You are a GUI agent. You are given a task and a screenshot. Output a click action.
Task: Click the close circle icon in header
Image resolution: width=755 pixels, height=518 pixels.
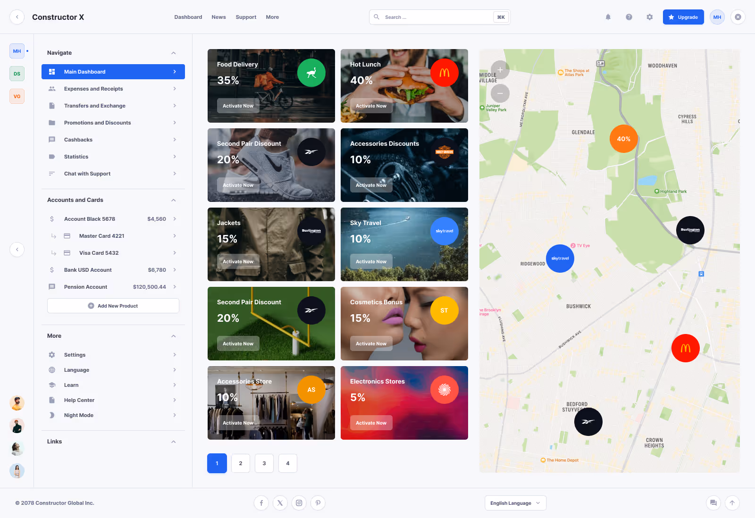tap(738, 17)
